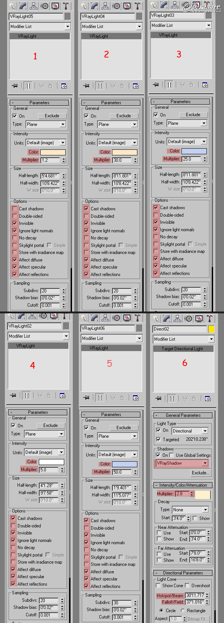Screen dimensions: 224x623
Task: Open Display tab in Direct02 panel
Action: tap(199, 319)
